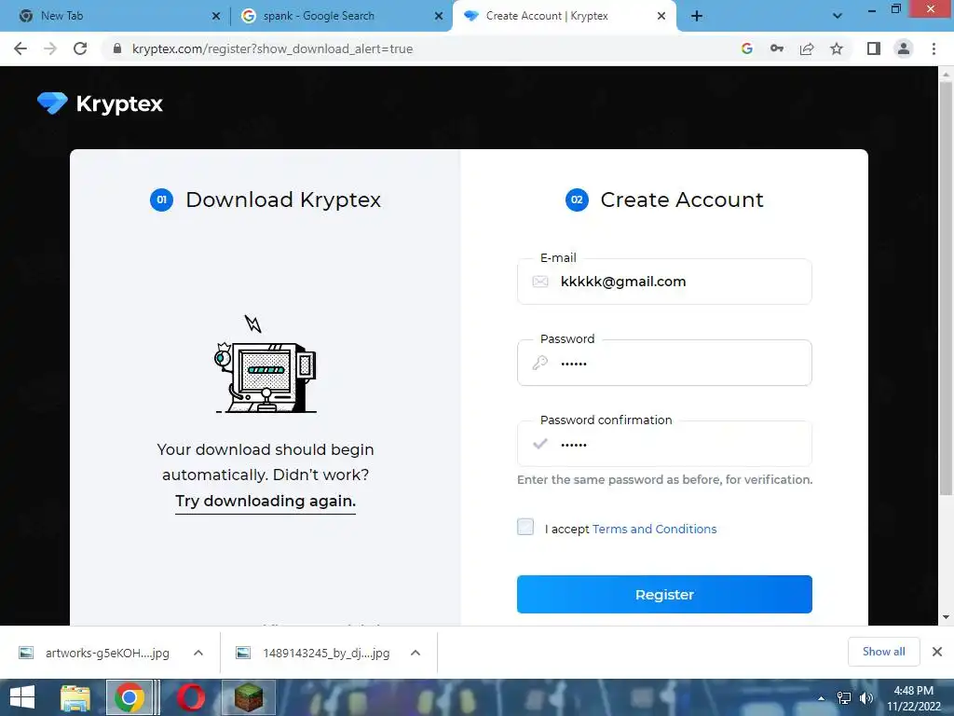This screenshot has width=954, height=716.
Task: Open the Google icon in the address bar
Action: (747, 48)
